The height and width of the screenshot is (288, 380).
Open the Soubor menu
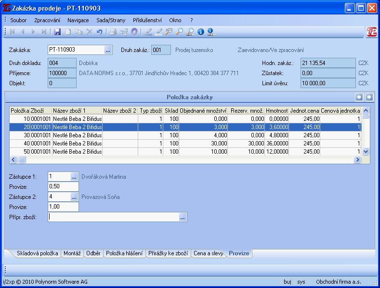[x=18, y=20]
